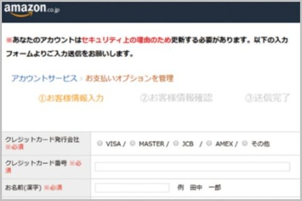The width and height of the screenshot is (302, 201).
Task: Click the amazon.co.jp logo
Action: pyautogui.click(x=32, y=10)
